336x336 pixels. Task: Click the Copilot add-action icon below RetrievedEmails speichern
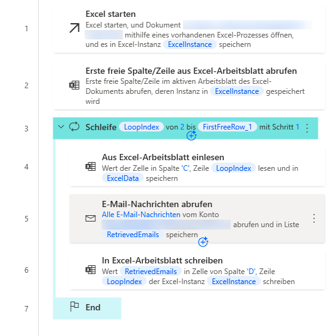[x=203, y=242]
